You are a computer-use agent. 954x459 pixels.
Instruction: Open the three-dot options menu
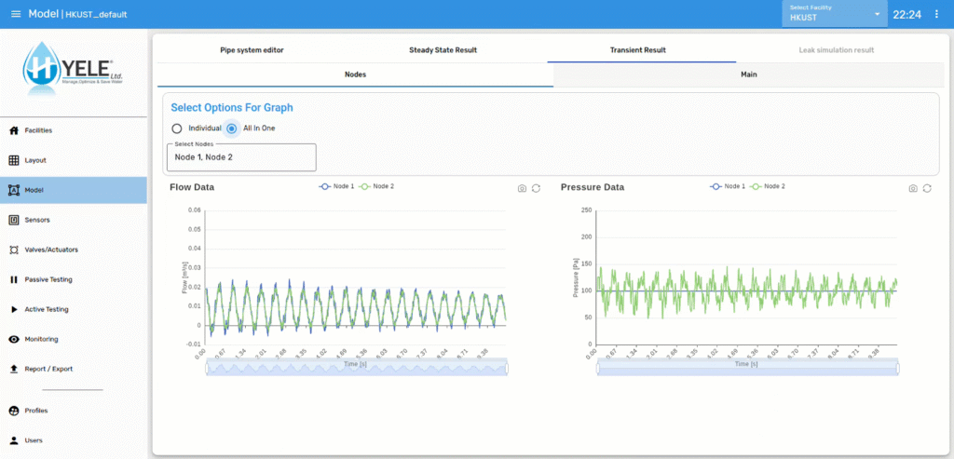937,14
